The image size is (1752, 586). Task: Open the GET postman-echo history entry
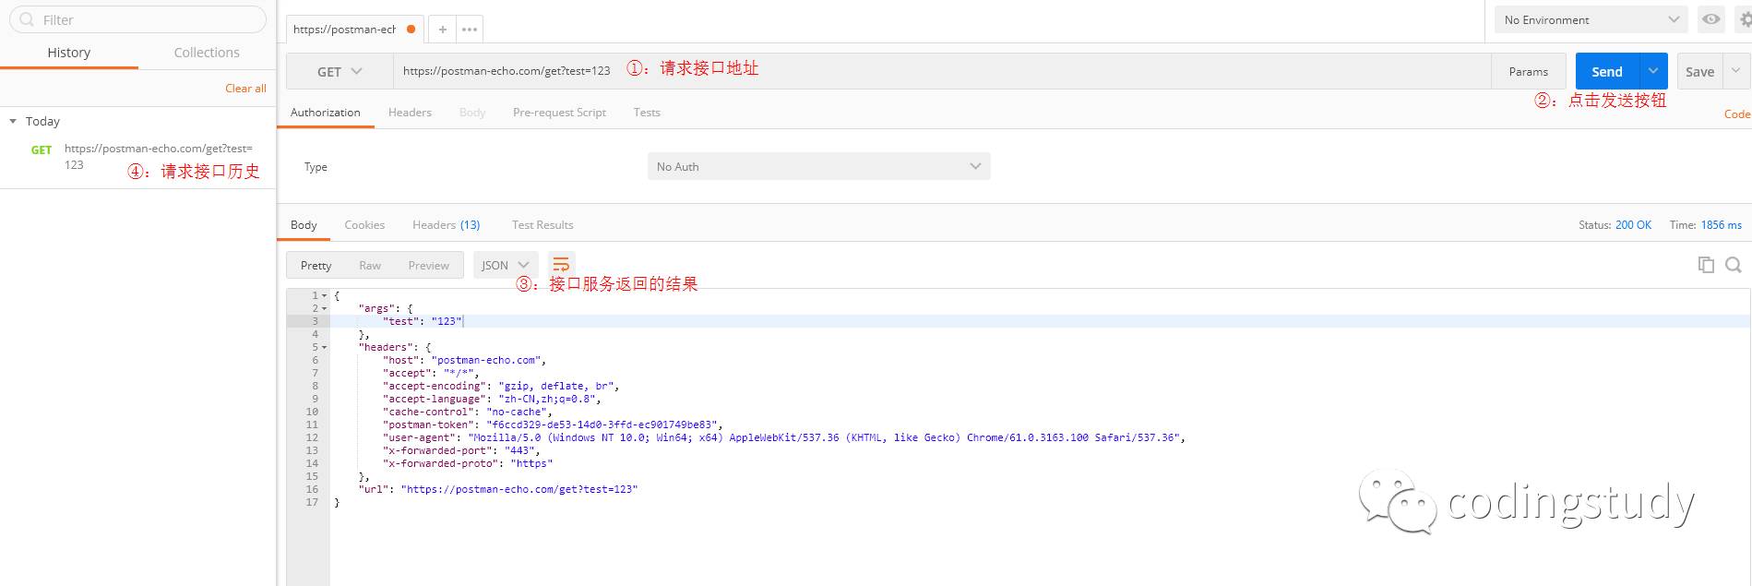[x=138, y=156]
